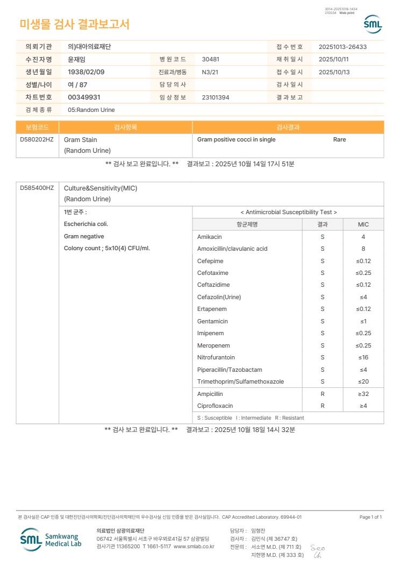
Task: Click the 항균제명 table header
Action: (x=247, y=224)
